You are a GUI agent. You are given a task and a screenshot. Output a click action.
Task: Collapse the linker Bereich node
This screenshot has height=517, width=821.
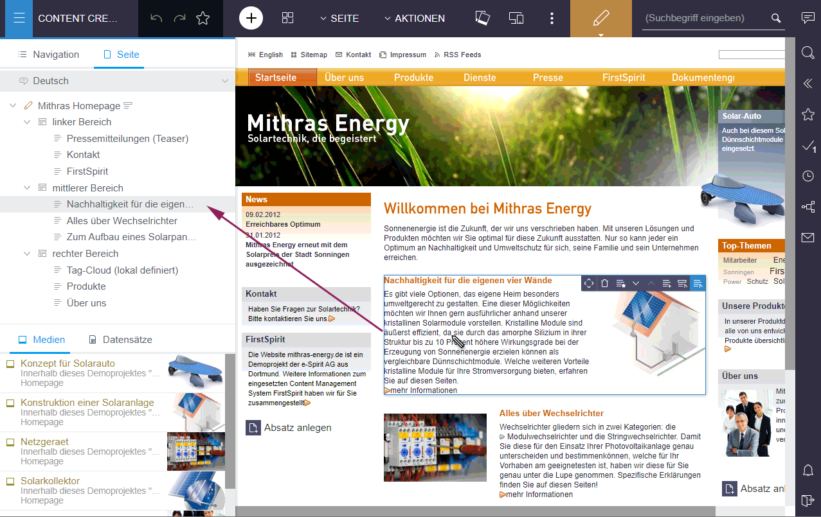click(27, 122)
